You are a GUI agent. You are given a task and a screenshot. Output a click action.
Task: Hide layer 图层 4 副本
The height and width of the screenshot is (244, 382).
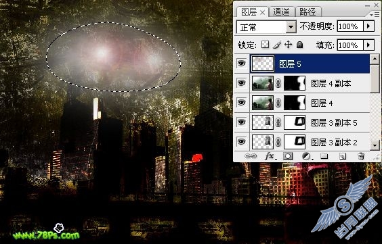coord(241,83)
